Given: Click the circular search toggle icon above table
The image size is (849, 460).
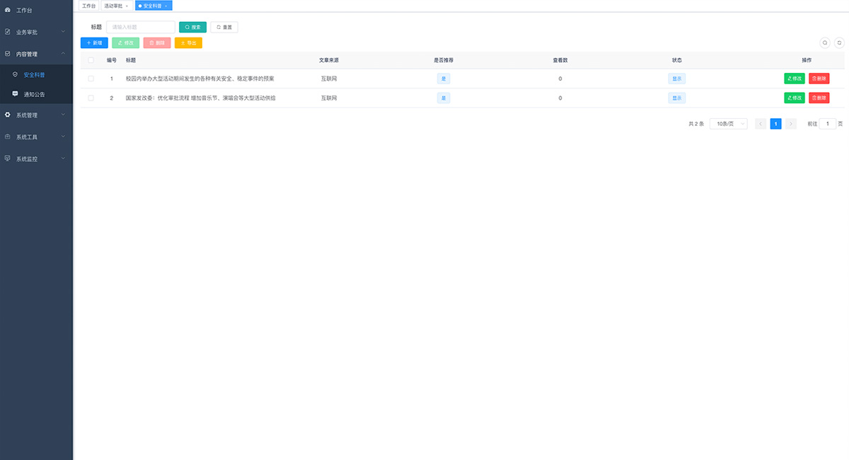Looking at the screenshot, I should coord(824,42).
